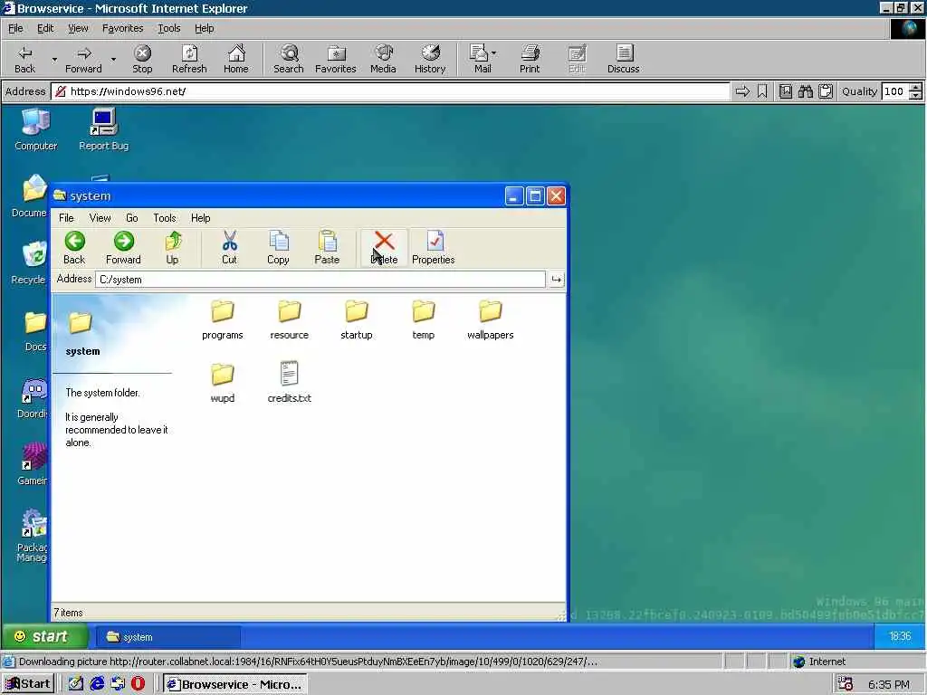Increase Quality with the spinner up arrow

pyautogui.click(x=916, y=88)
